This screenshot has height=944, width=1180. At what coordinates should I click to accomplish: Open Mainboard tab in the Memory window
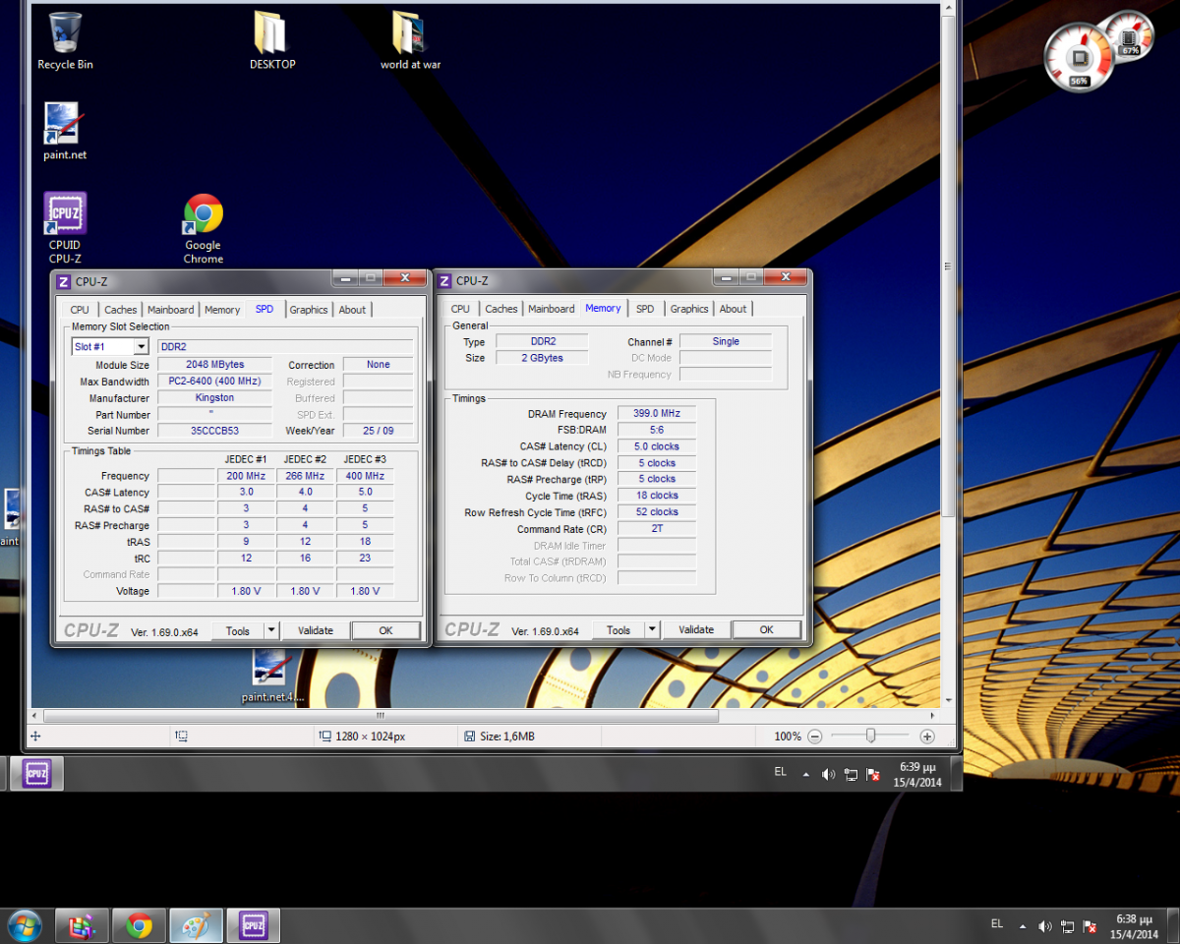point(552,309)
